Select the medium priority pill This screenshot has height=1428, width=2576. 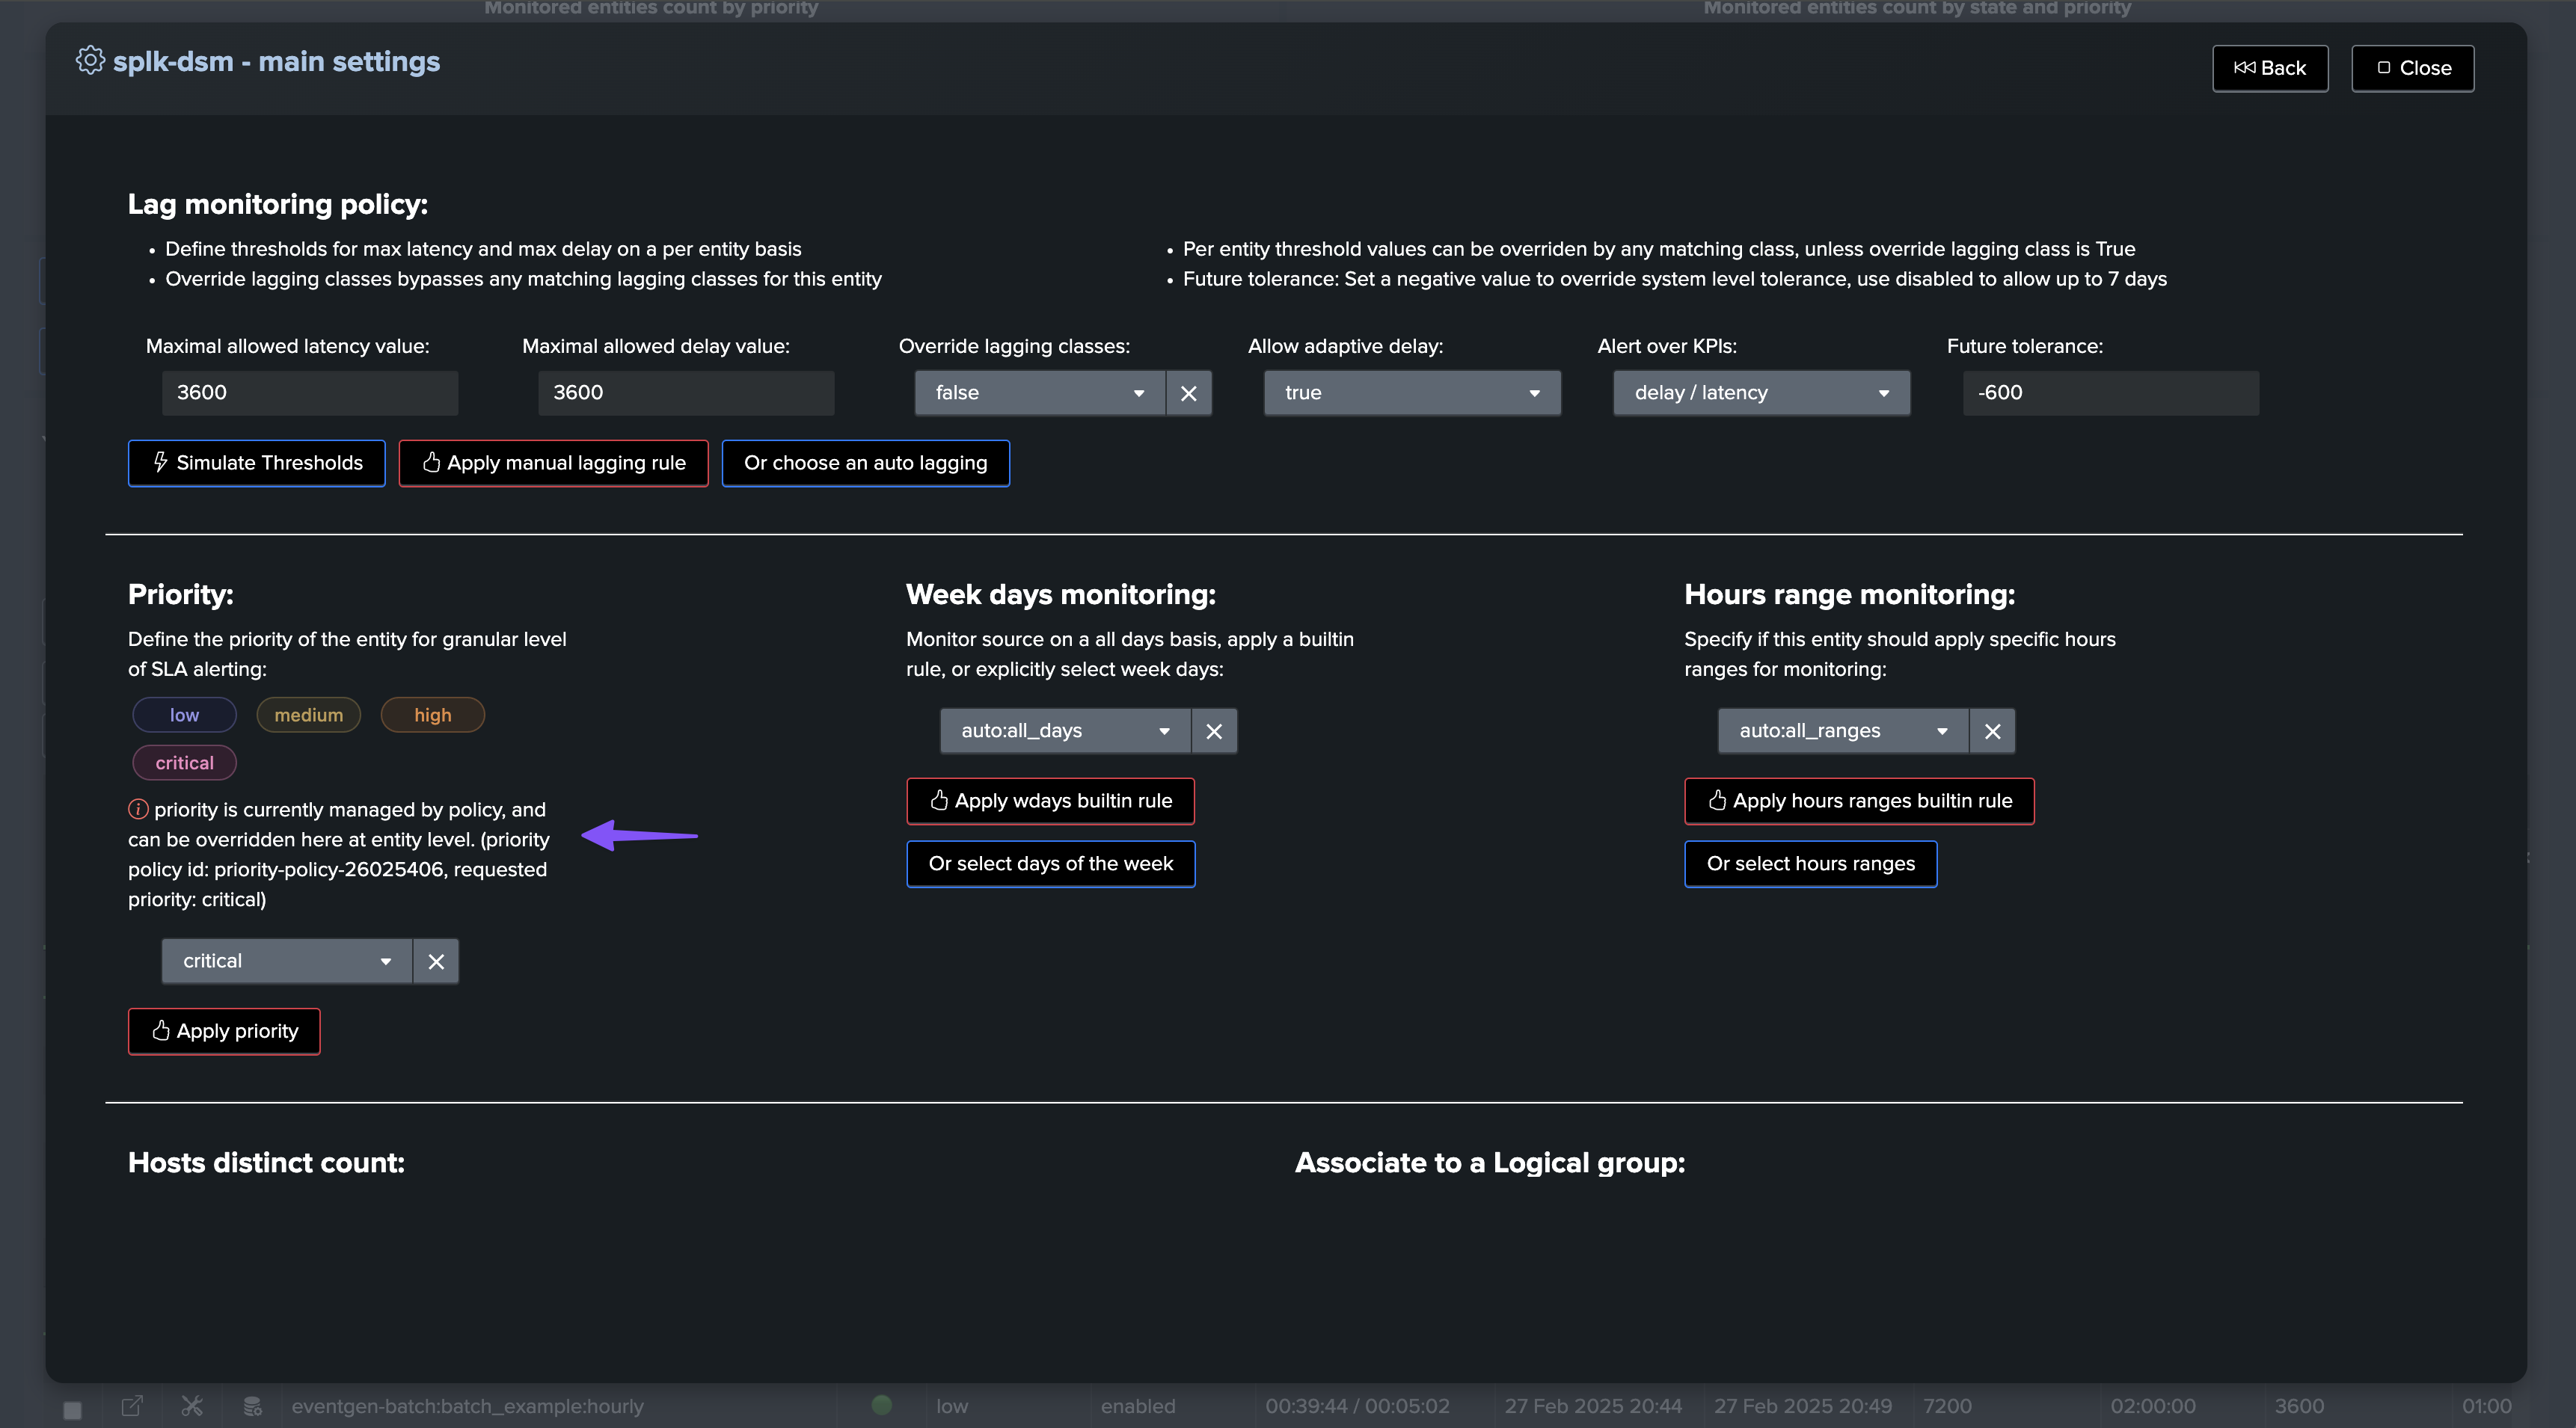click(x=308, y=715)
